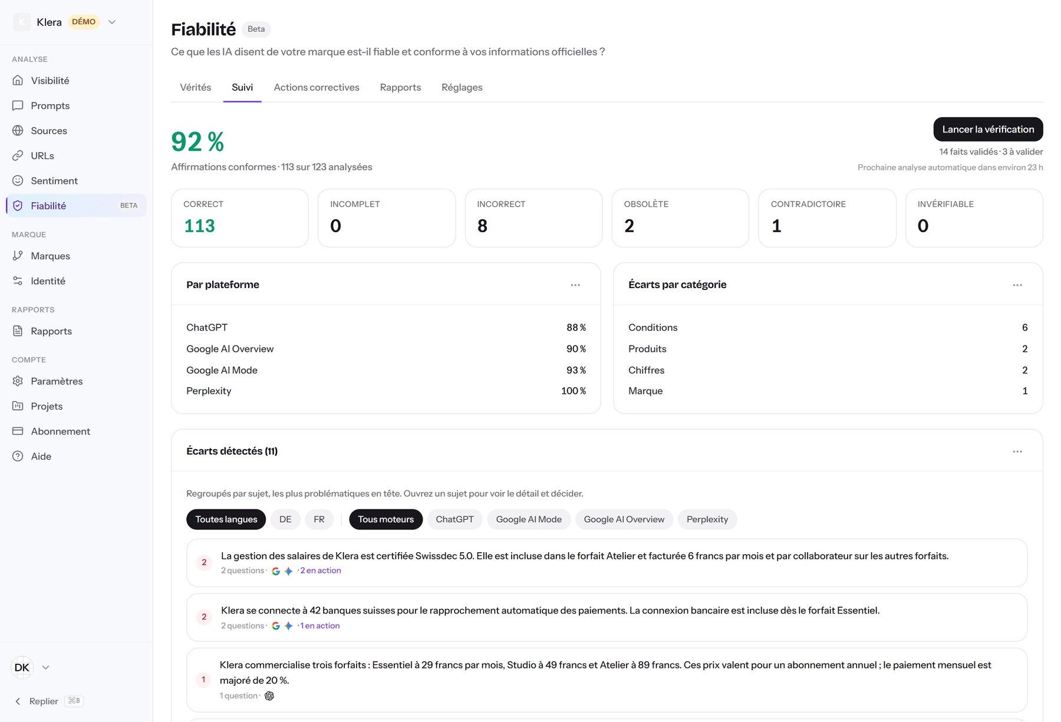1061x722 pixels.
Task: Click the Klera workspace logo
Action: 22,22
